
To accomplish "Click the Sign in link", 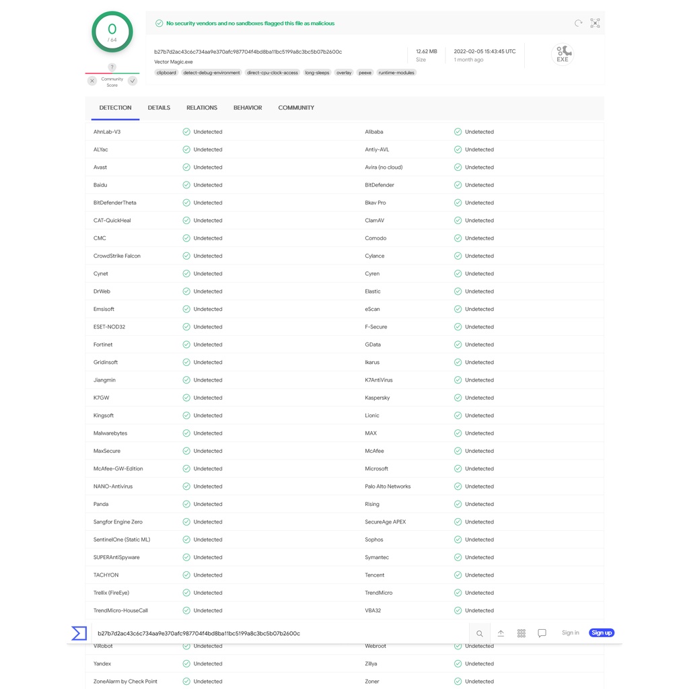I will pyautogui.click(x=571, y=632).
